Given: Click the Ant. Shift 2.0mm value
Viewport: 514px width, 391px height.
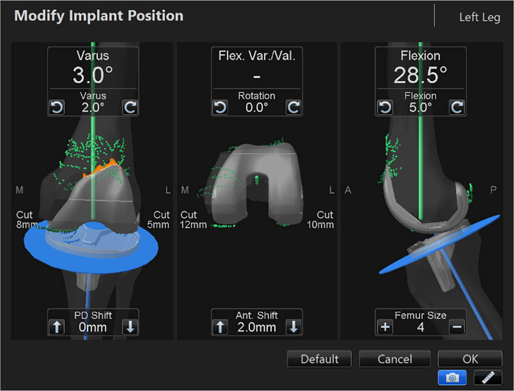Looking at the screenshot, I should tap(257, 328).
